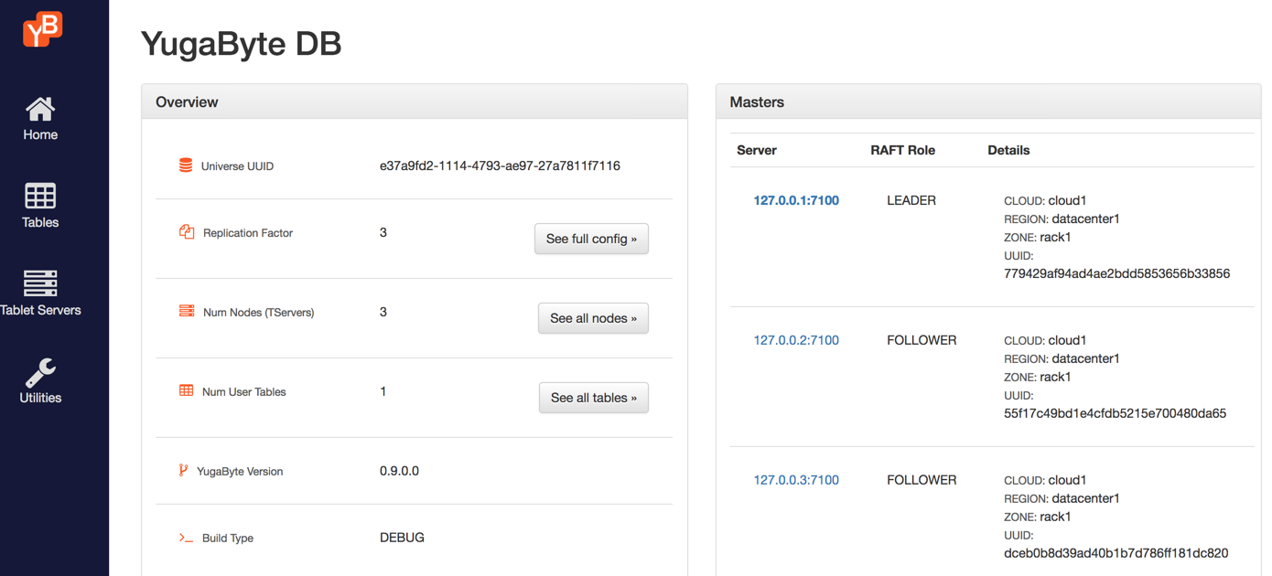Open follower master 127.0.0.3:7100 link
Viewport: 1272px width, 576px height.
pyautogui.click(x=796, y=480)
